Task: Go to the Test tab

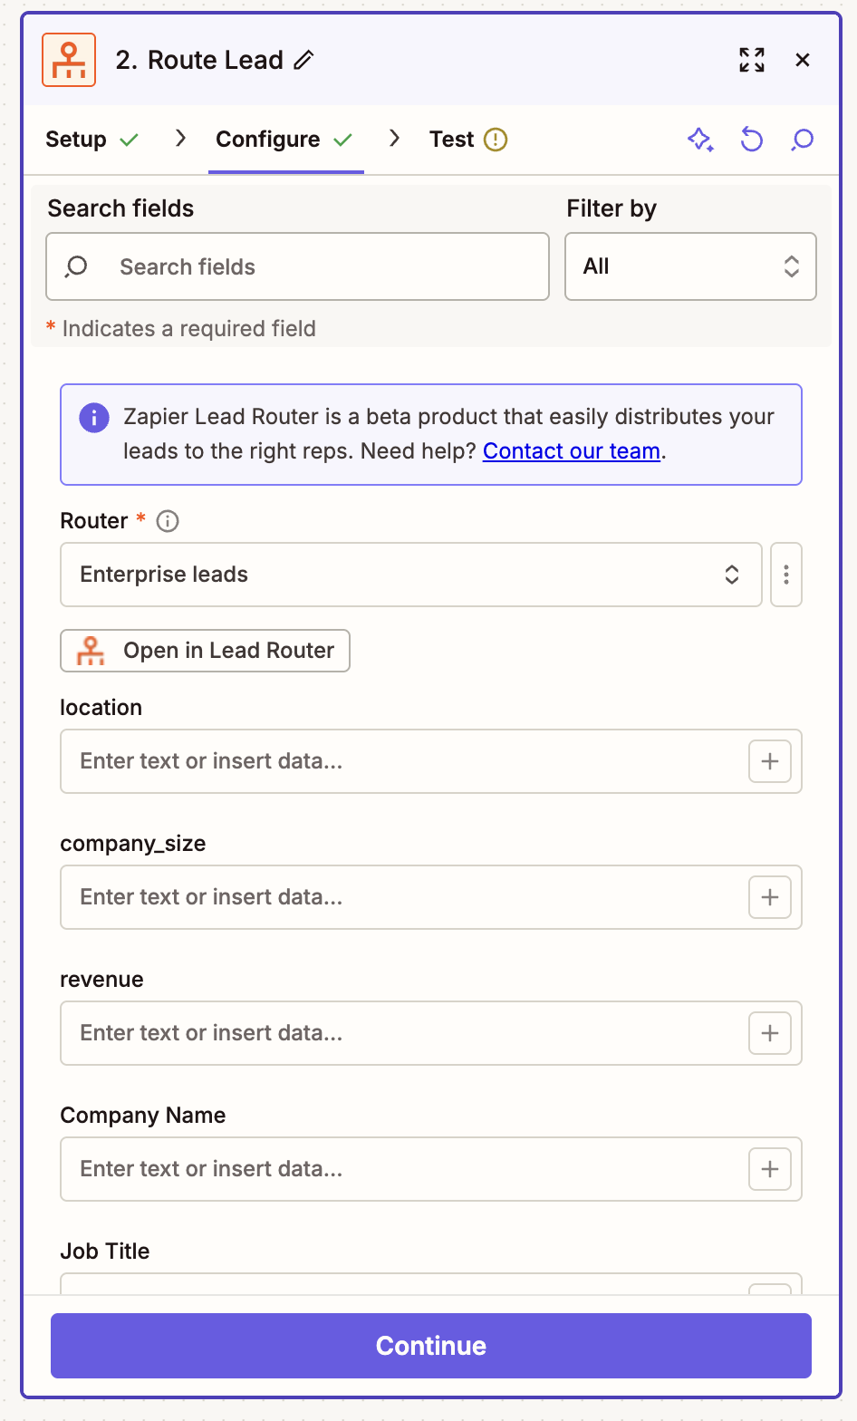Action: 468,140
